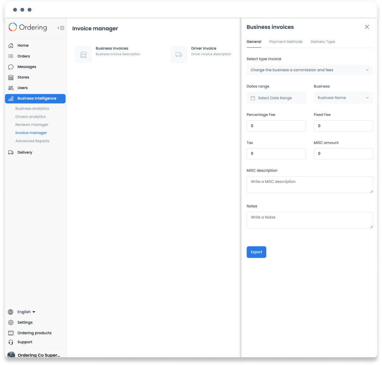Click the Home house icon
Screen dimensions: 382x365
coord(11,46)
